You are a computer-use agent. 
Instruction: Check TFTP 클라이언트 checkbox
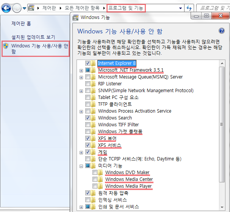point(88,104)
